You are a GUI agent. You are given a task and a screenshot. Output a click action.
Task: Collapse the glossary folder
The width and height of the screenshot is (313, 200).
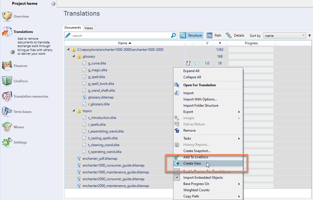[74, 56]
